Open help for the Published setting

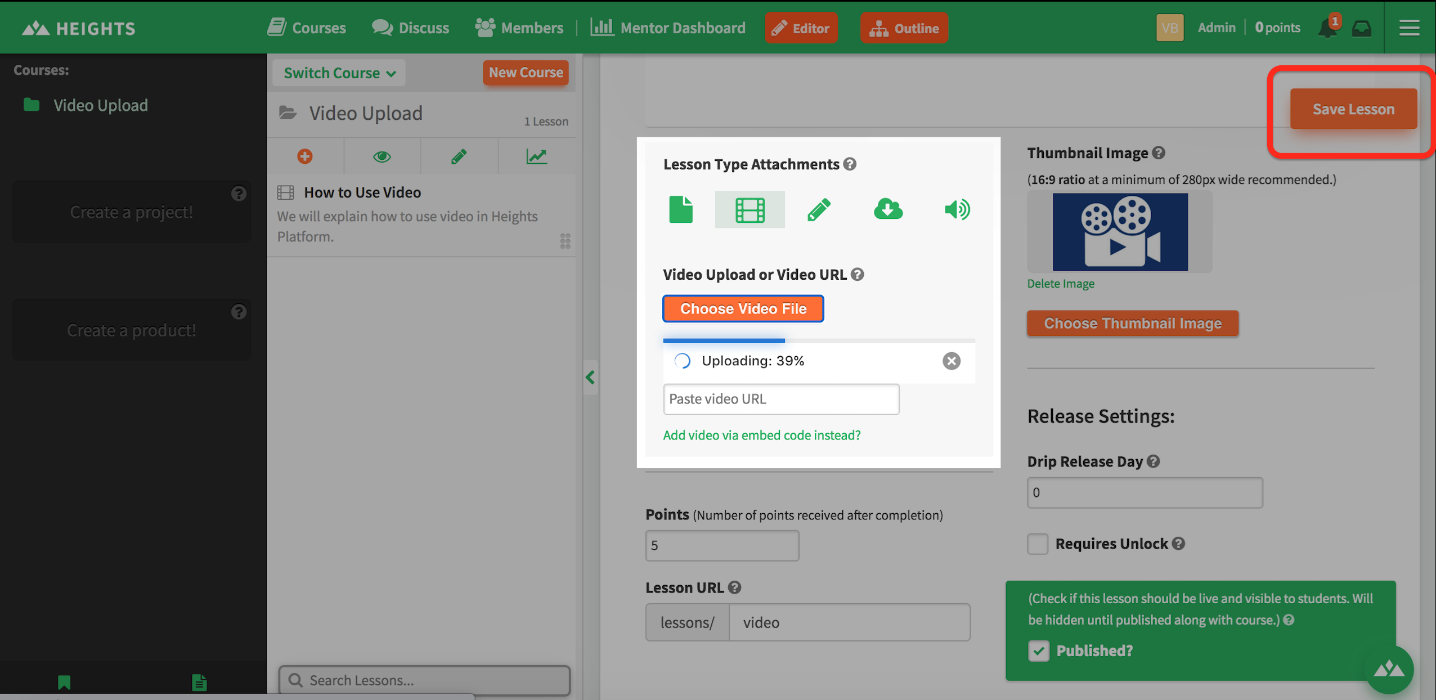point(1289,620)
